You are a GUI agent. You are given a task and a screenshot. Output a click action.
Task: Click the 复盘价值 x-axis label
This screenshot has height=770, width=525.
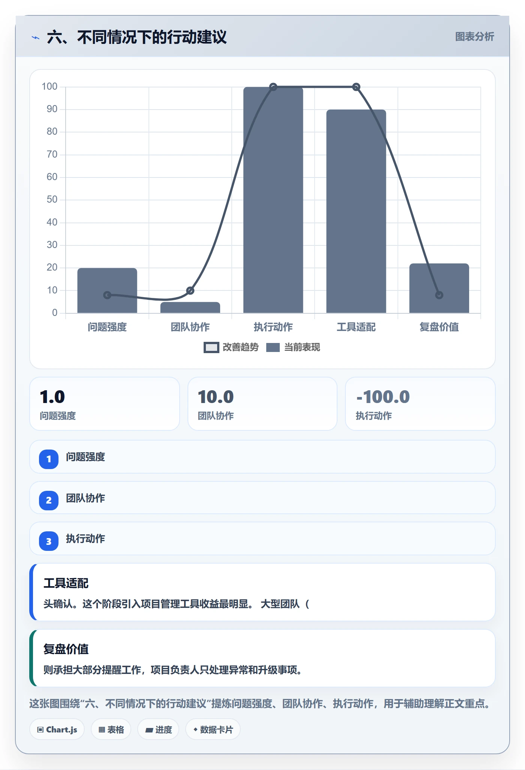[439, 327]
